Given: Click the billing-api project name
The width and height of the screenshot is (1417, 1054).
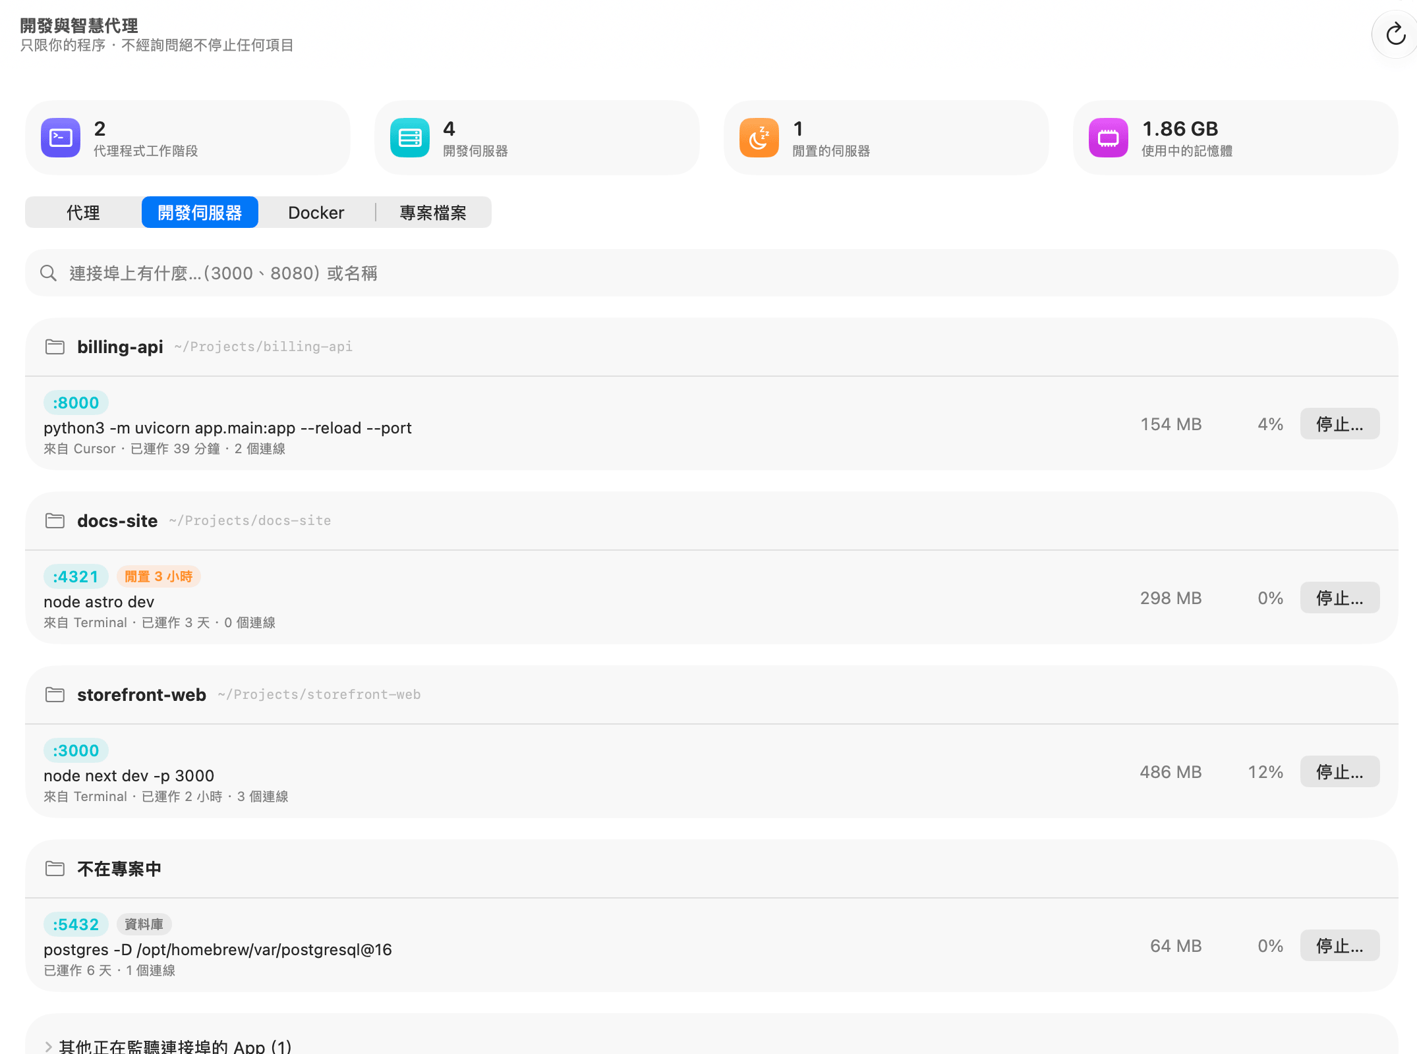Looking at the screenshot, I should click(x=120, y=347).
